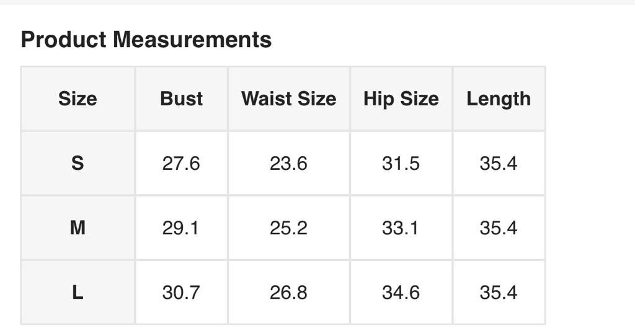Select bust value 27.6 for small
The width and height of the screenshot is (635, 331).
click(181, 164)
